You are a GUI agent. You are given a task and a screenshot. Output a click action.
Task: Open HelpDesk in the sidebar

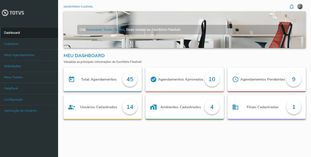click(29, 88)
